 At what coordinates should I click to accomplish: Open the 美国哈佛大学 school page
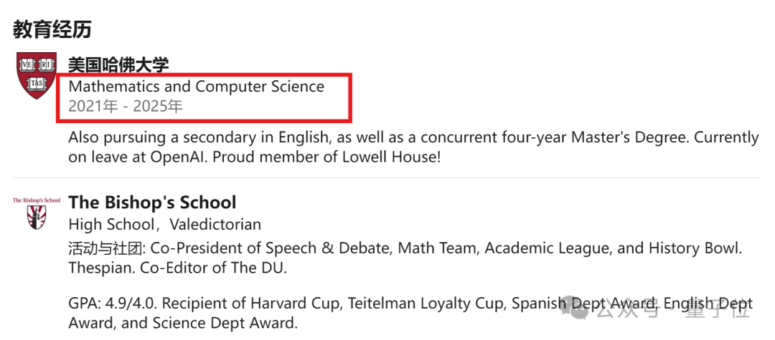(x=118, y=64)
